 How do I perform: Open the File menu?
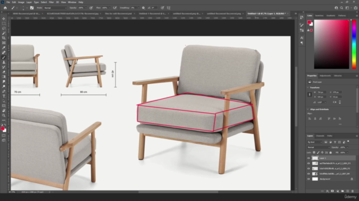click(8, 2)
